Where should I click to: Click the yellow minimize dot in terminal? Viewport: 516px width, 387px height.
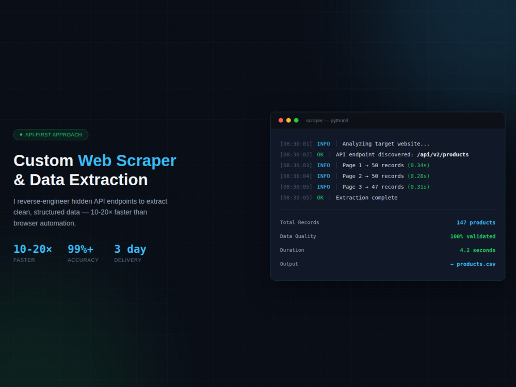288,120
